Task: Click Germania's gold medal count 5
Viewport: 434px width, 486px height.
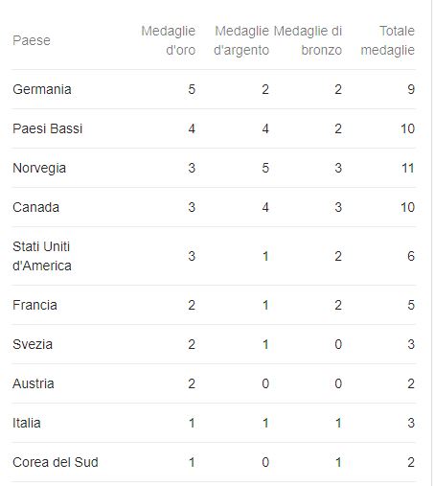Action: pyautogui.click(x=192, y=89)
